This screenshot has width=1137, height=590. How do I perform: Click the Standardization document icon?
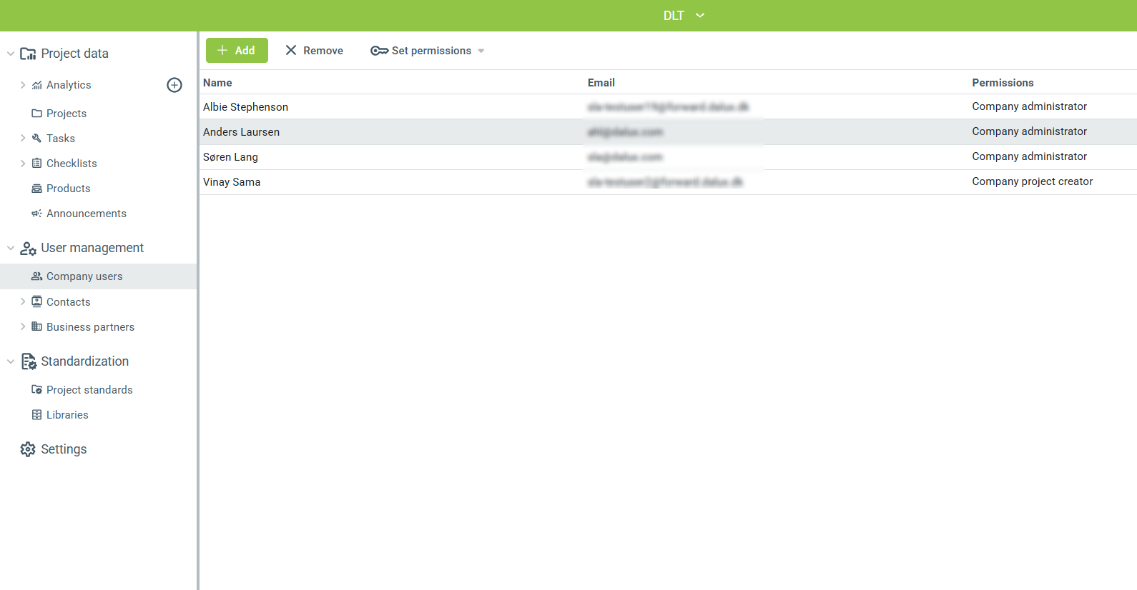(x=29, y=361)
